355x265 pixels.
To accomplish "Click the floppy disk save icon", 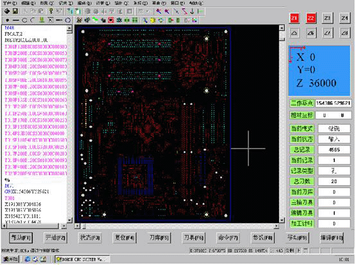I will point(15,11).
